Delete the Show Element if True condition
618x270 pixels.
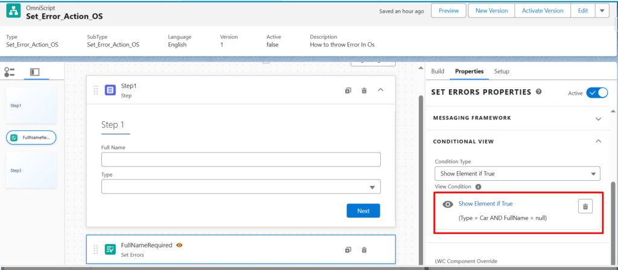pos(585,206)
